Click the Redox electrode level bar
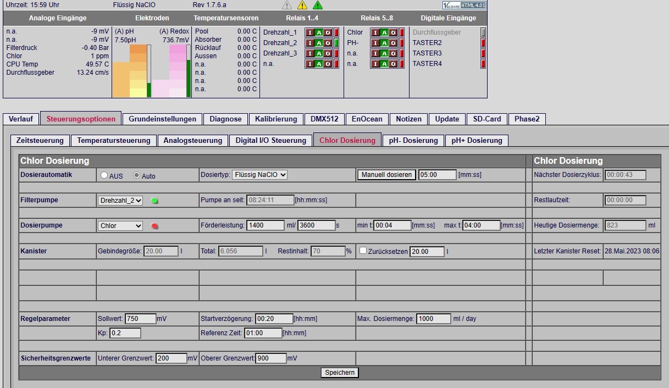This screenshot has height=388, width=669. 189,71
